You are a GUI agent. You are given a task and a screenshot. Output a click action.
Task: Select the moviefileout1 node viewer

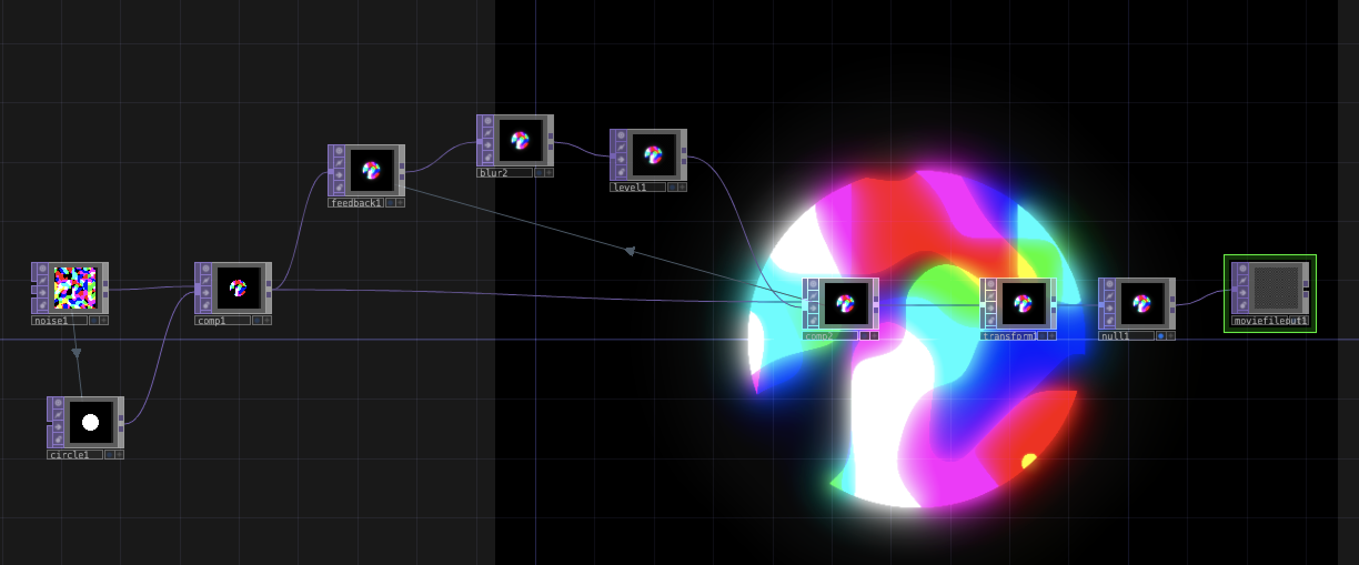pyautogui.click(x=1277, y=288)
